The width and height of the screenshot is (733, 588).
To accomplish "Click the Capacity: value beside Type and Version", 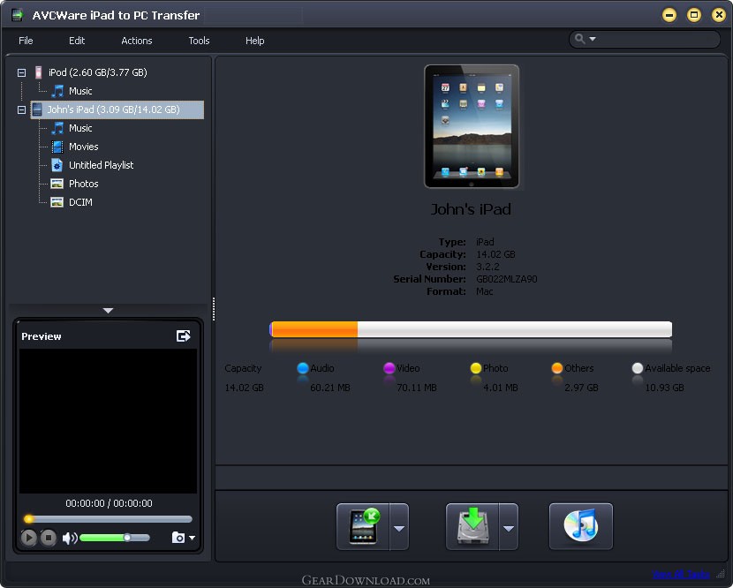I will 495,254.
